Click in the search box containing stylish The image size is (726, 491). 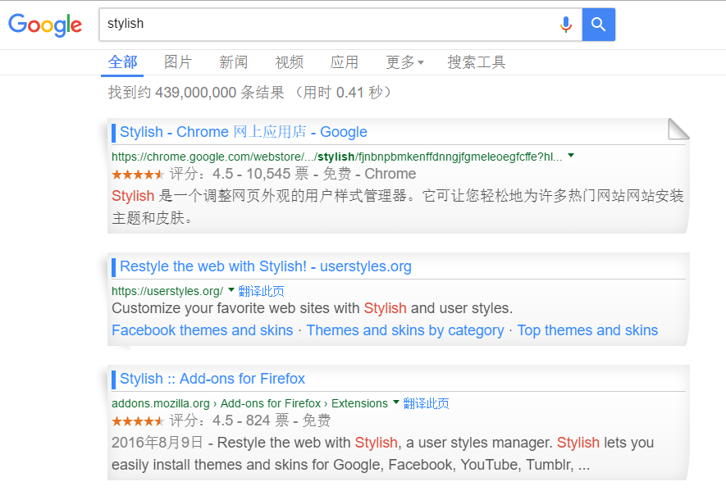pyautogui.click(x=328, y=24)
